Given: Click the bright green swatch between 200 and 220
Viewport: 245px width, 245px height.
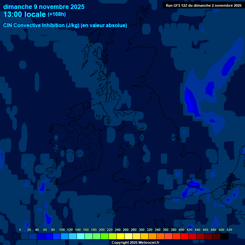Looking at the screenshot, I should (105, 236).
